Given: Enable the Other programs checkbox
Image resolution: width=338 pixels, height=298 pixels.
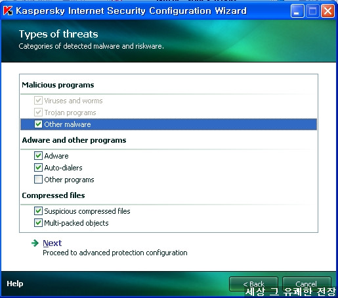Looking at the screenshot, I should pyautogui.click(x=38, y=180).
